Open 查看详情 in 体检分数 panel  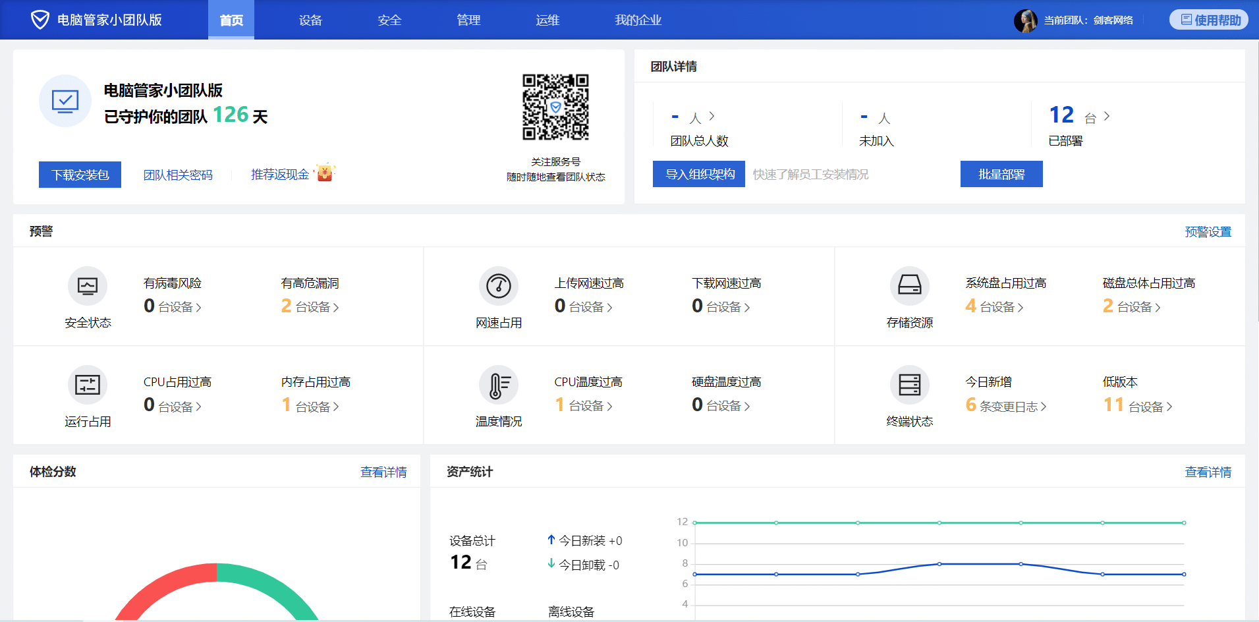point(383,472)
